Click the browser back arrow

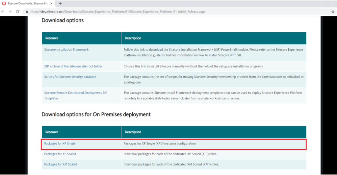[x=3, y=12]
